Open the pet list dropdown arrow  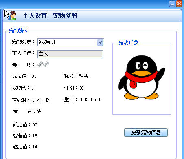[101, 42]
